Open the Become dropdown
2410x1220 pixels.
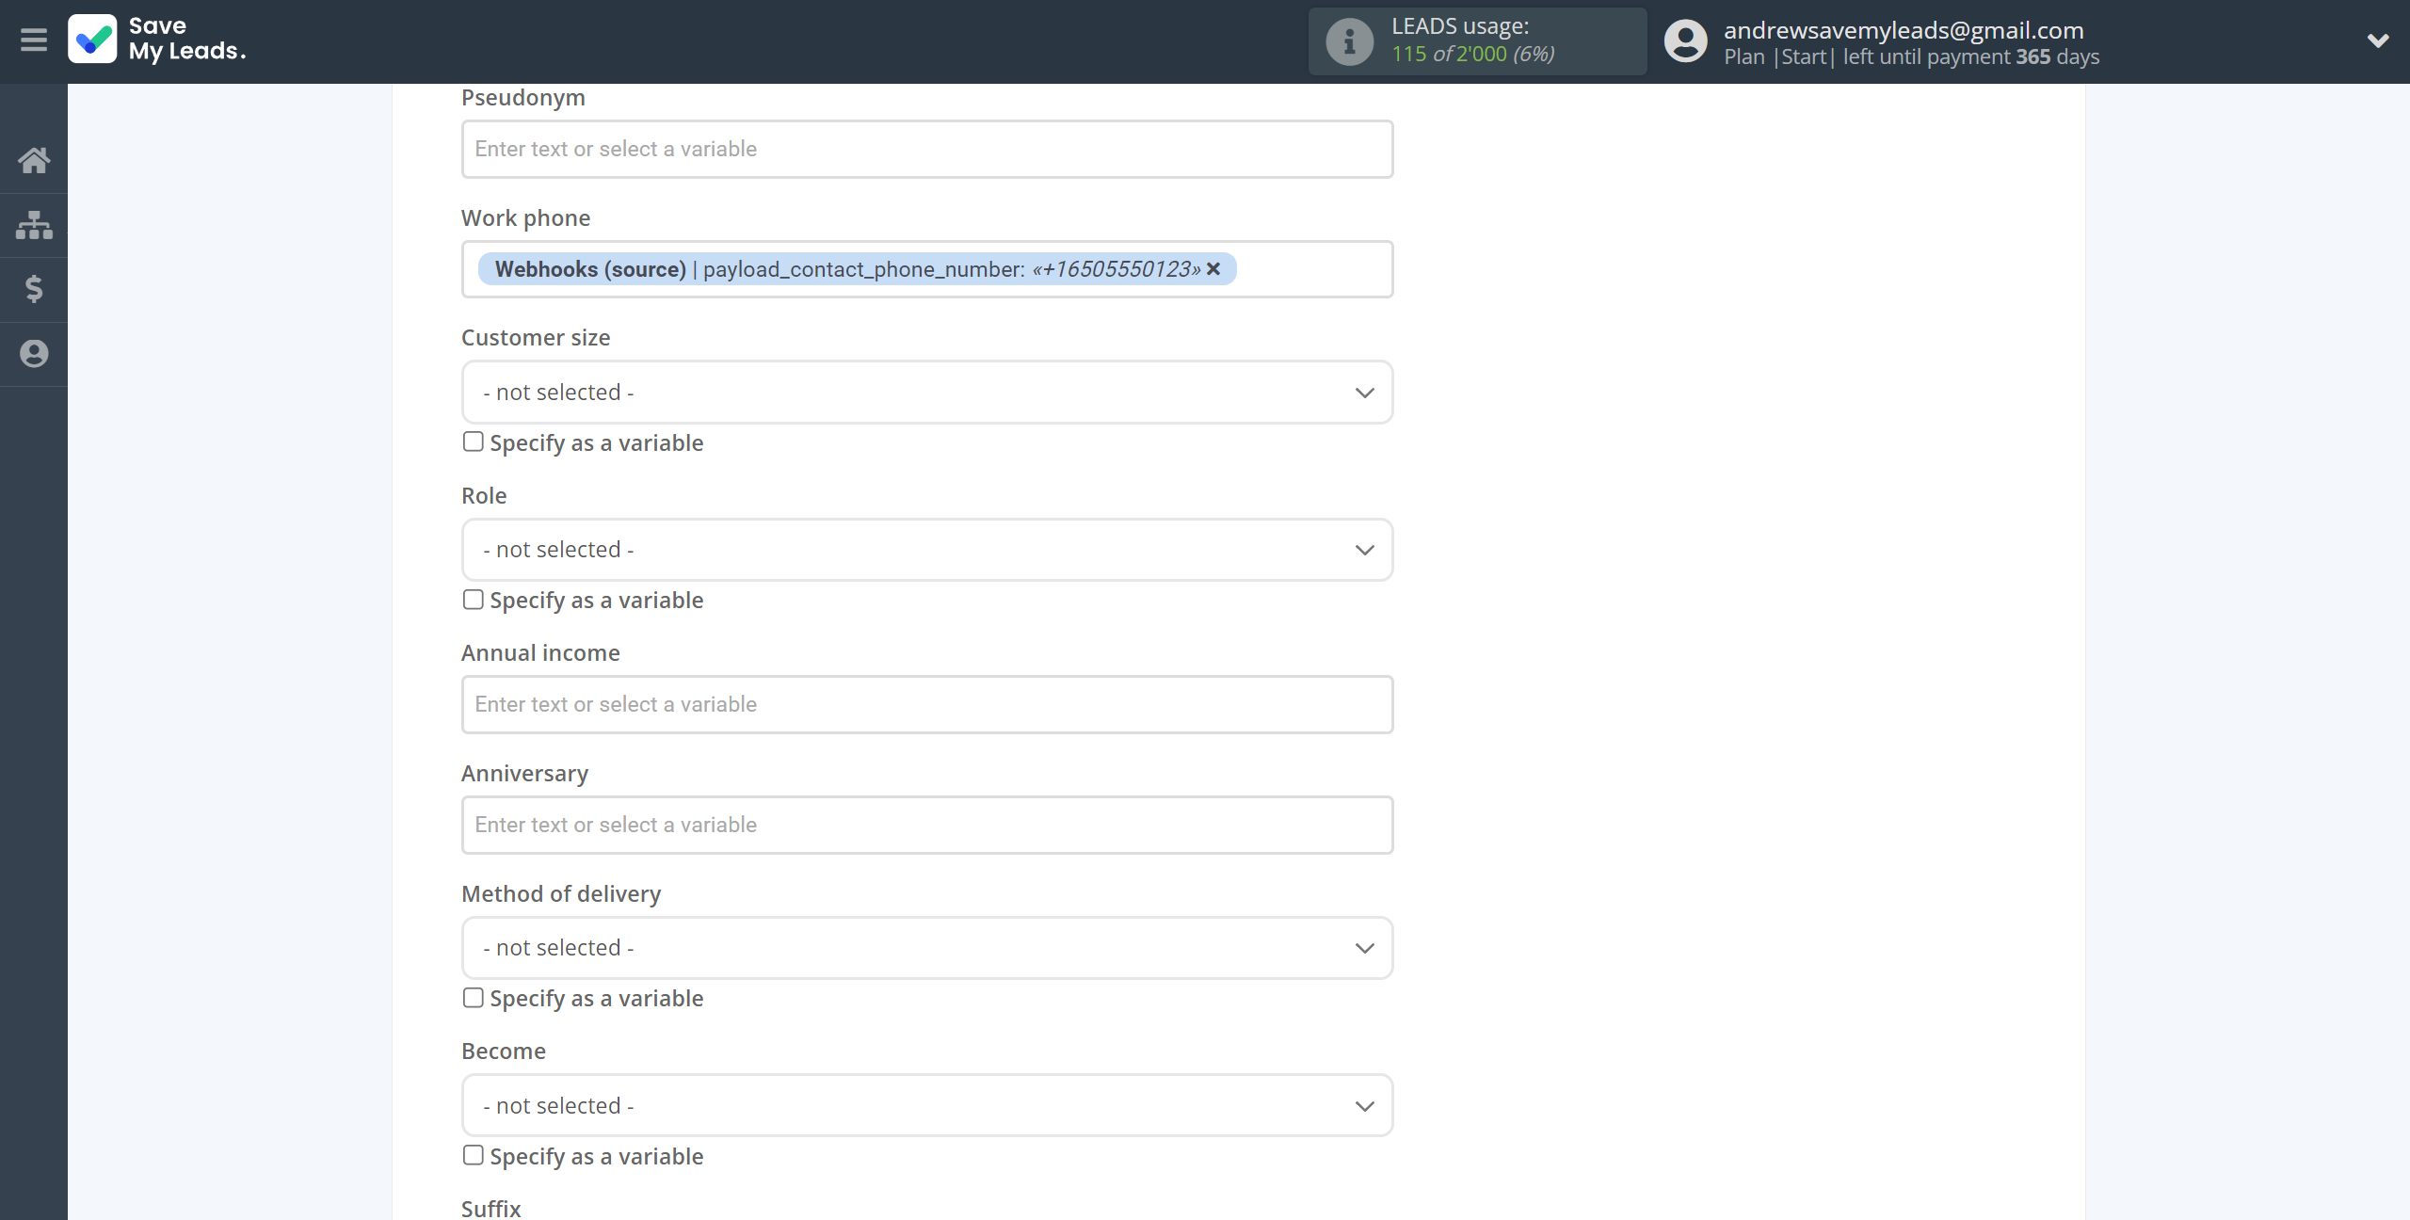tap(927, 1105)
